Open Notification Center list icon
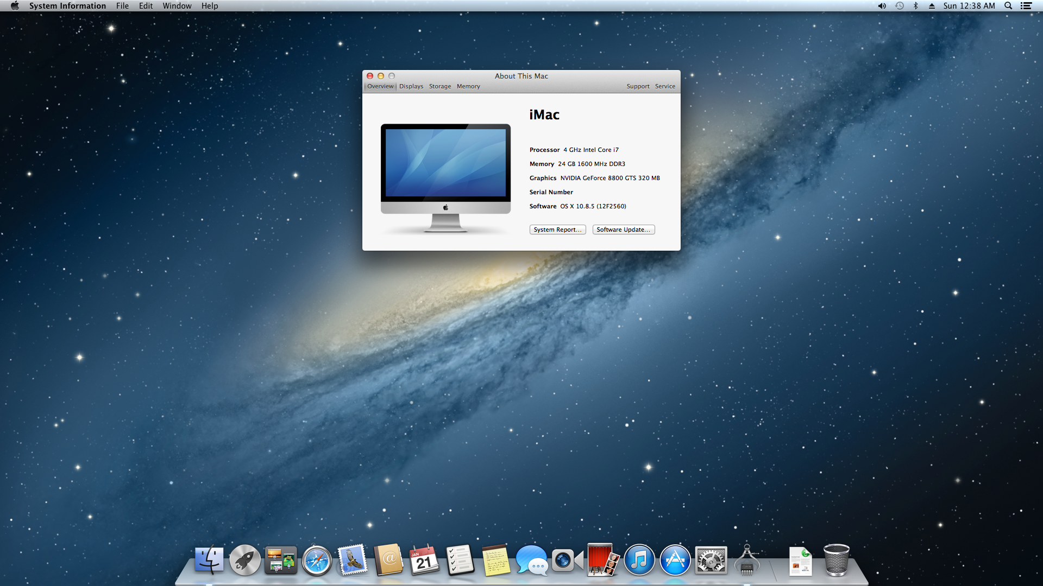The height and width of the screenshot is (586, 1043). coord(1026,6)
